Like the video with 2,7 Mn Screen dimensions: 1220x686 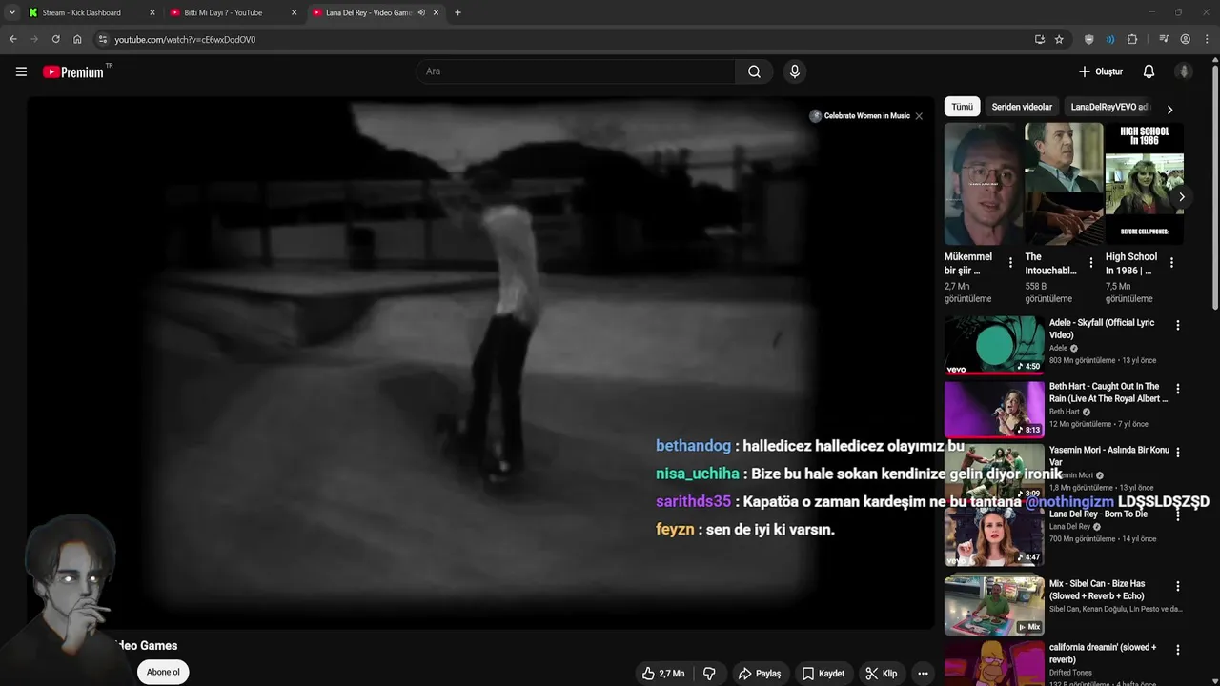coord(663,673)
